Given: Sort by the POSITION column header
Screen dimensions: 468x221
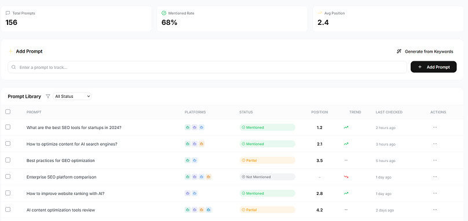Looking at the screenshot, I should pyautogui.click(x=319, y=112).
